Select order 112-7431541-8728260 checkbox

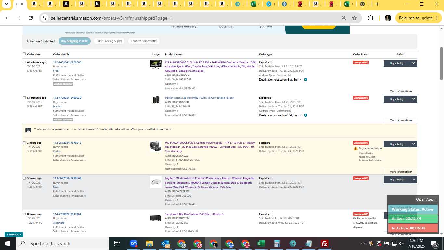pyautogui.click(x=24, y=62)
